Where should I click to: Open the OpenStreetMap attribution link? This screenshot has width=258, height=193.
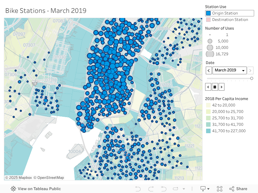coord(49,178)
